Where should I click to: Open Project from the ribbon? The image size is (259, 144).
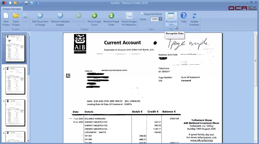coord(16,19)
